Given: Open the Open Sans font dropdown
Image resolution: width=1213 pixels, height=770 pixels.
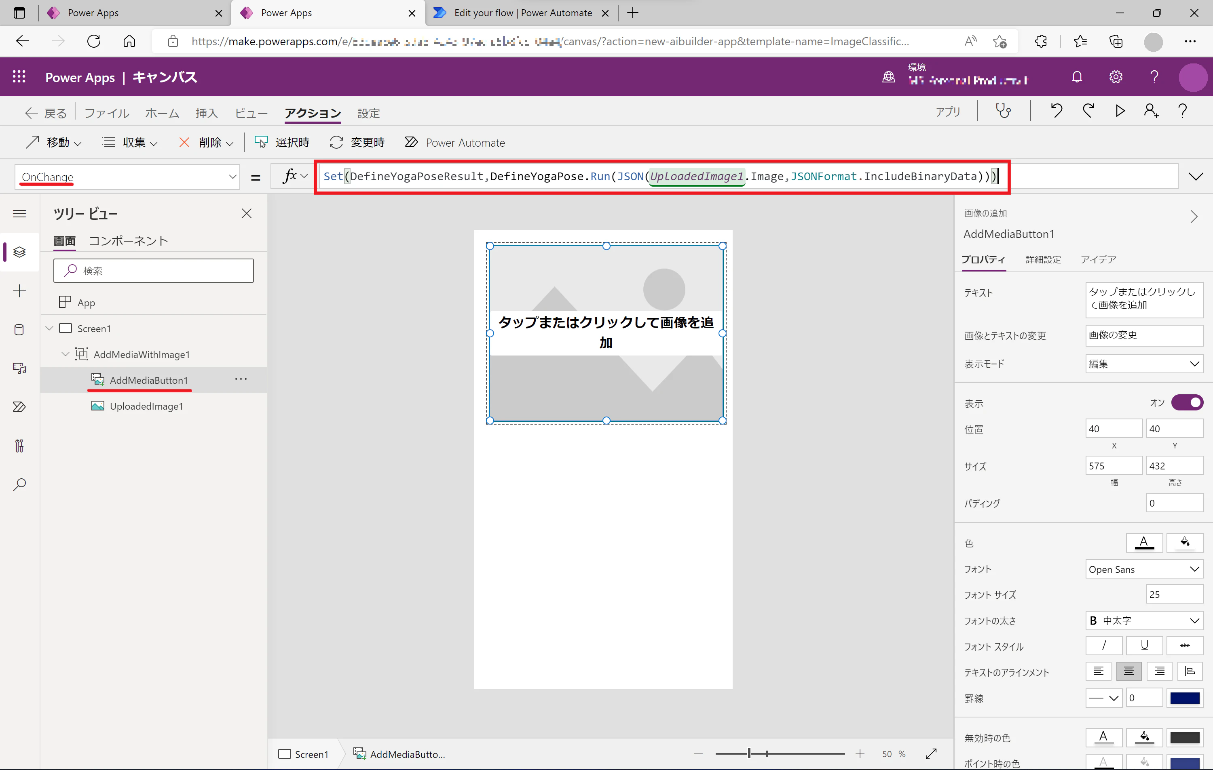Looking at the screenshot, I should [x=1144, y=569].
